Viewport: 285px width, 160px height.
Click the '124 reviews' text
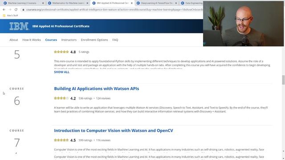click(103, 98)
